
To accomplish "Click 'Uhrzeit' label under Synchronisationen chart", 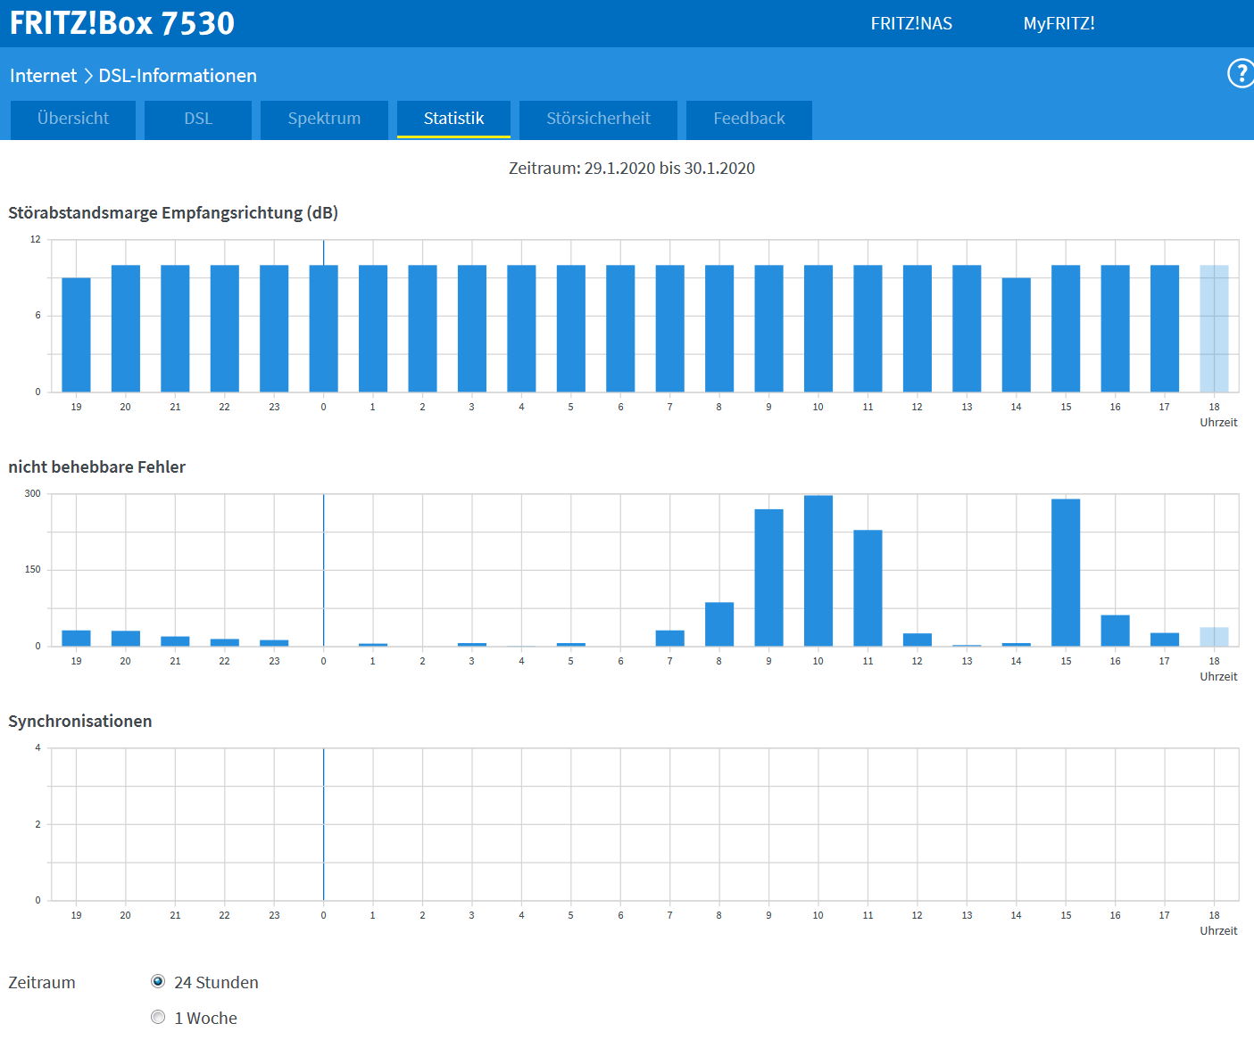I will [1218, 930].
